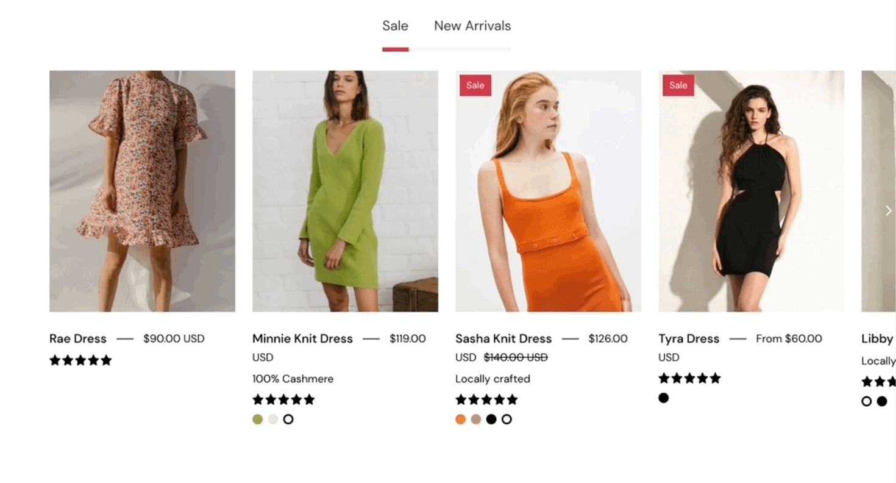Click the star rating under Rae Dress

click(80, 360)
